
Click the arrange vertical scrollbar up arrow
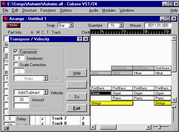point(174,38)
